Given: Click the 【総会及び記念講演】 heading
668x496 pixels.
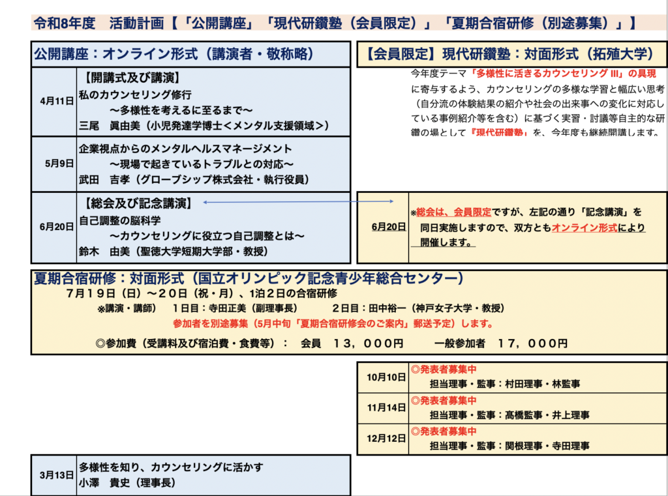Looking at the screenshot, I should [138, 203].
